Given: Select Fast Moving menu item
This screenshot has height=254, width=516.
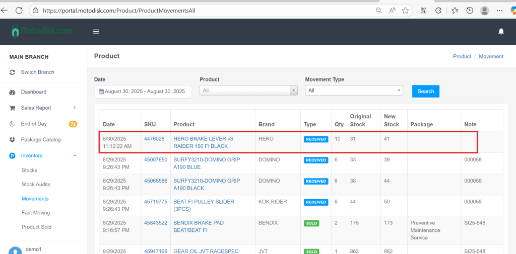Looking at the screenshot, I should [x=36, y=213].
